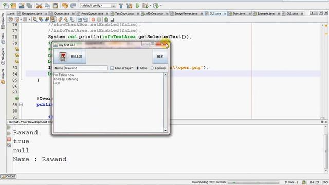
Task: Click the Copy toolbar icon
Action: pos(47,6)
